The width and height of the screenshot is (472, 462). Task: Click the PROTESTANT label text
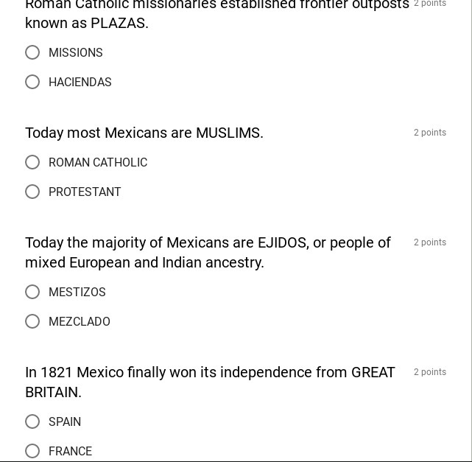[x=85, y=192]
